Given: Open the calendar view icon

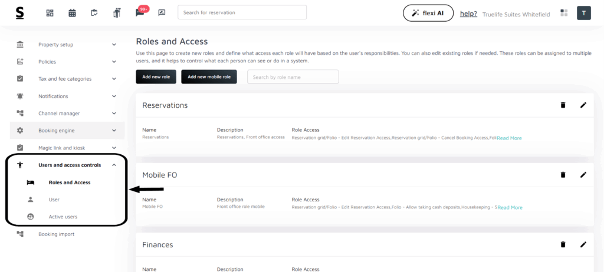Looking at the screenshot, I should pyautogui.click(x=72, y=13).
